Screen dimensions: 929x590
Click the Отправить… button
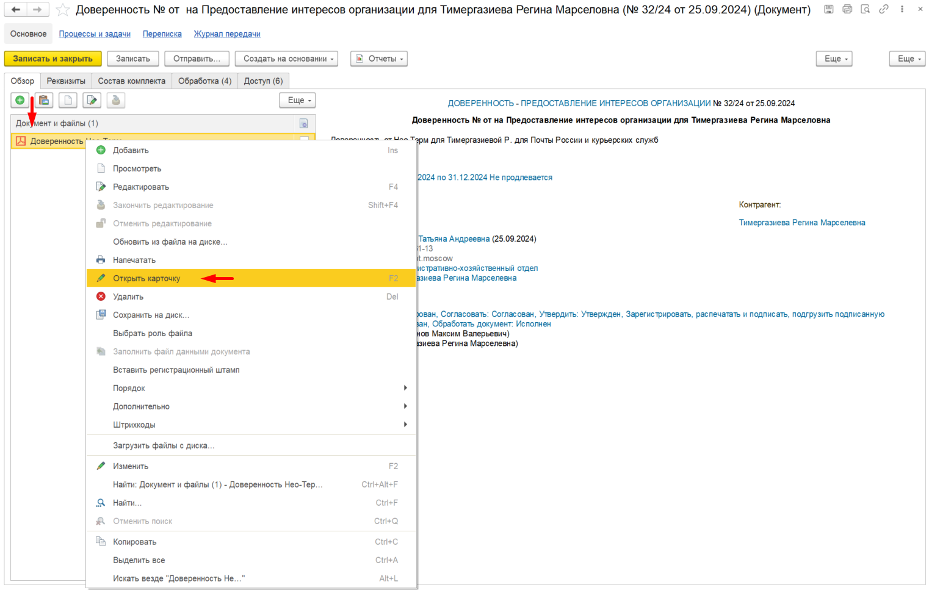pos(197,59)
